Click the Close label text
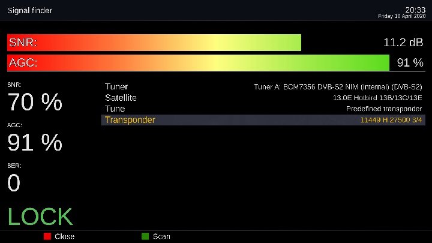Screen dimensions: 432x243 tap(64, 236)
